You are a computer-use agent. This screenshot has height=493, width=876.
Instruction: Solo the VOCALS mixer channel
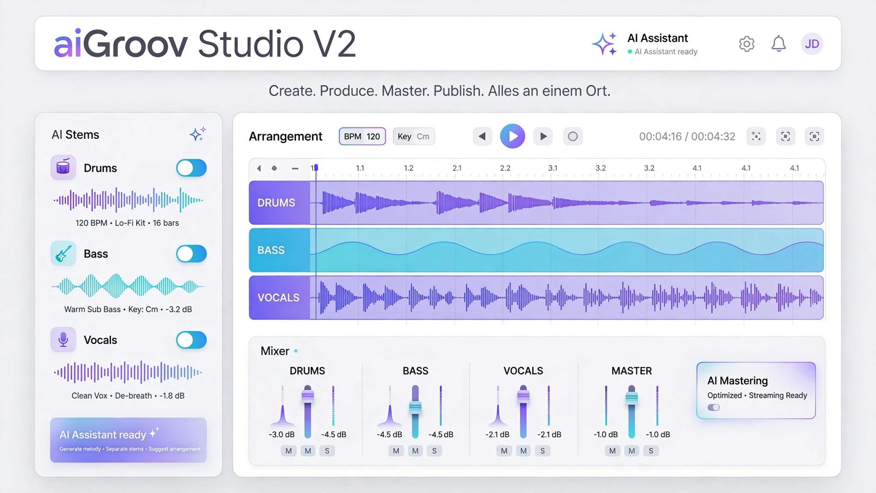(x=542, y=451)
